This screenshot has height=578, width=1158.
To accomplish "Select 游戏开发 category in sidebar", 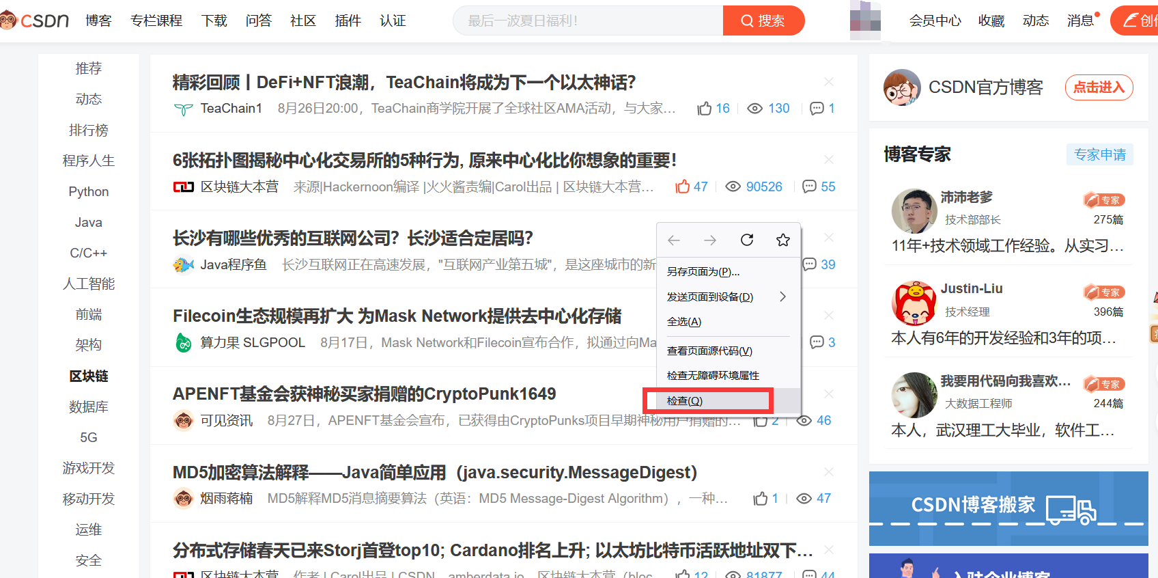I will tap(89, 468).
